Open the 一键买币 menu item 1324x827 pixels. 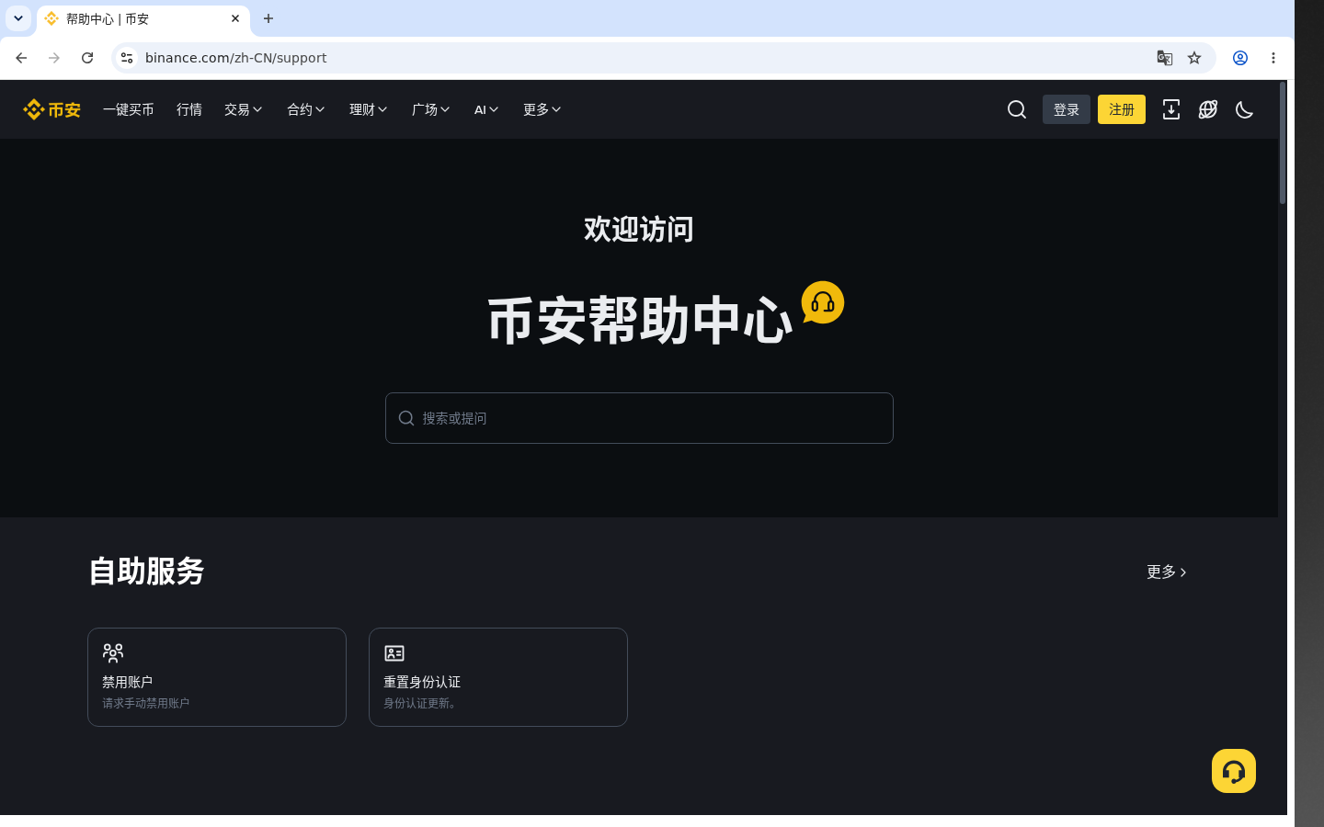pyautogui.click(x=129, y=109)
